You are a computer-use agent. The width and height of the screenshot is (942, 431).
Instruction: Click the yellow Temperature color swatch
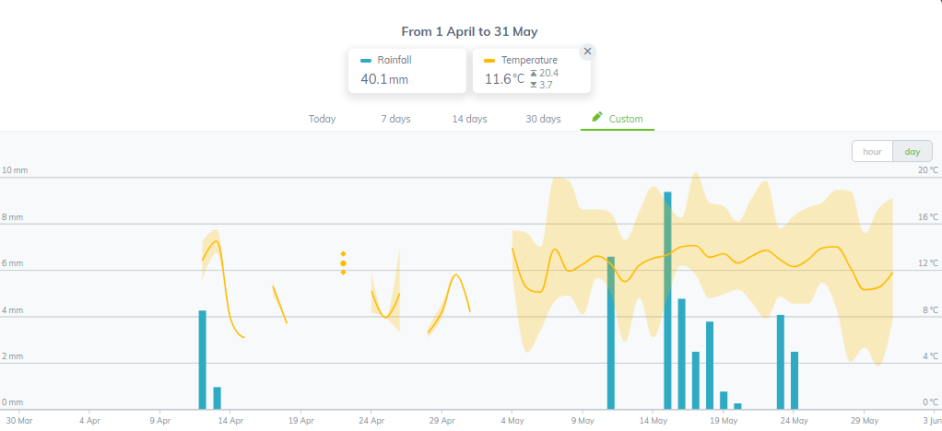[x=489, y=61]
